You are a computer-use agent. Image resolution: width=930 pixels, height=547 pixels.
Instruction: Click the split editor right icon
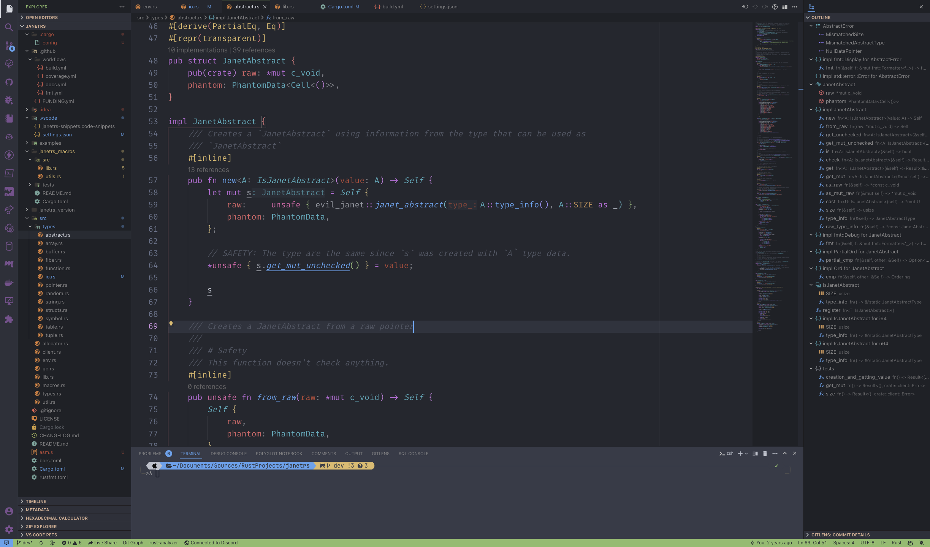pyautogui.click(x=785, y=7)
